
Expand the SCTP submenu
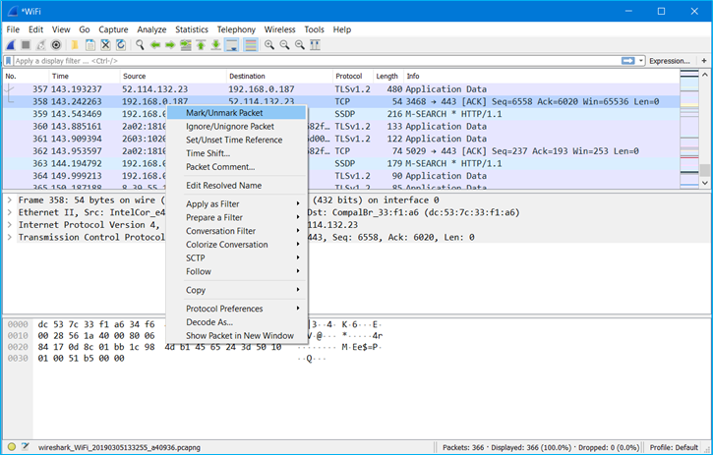click(236, 258)
